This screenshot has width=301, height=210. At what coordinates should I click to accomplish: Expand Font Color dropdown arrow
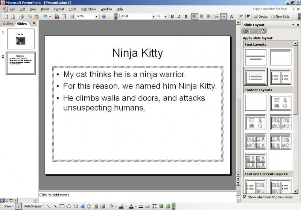point(136,206)
